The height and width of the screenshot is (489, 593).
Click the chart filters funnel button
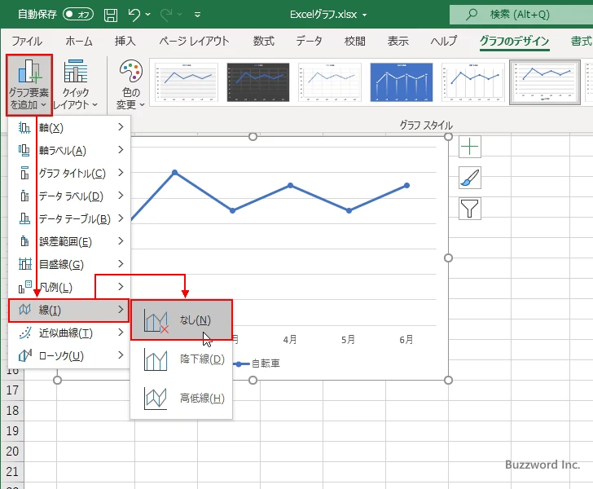pyautogui.click(x=470, y=209)
